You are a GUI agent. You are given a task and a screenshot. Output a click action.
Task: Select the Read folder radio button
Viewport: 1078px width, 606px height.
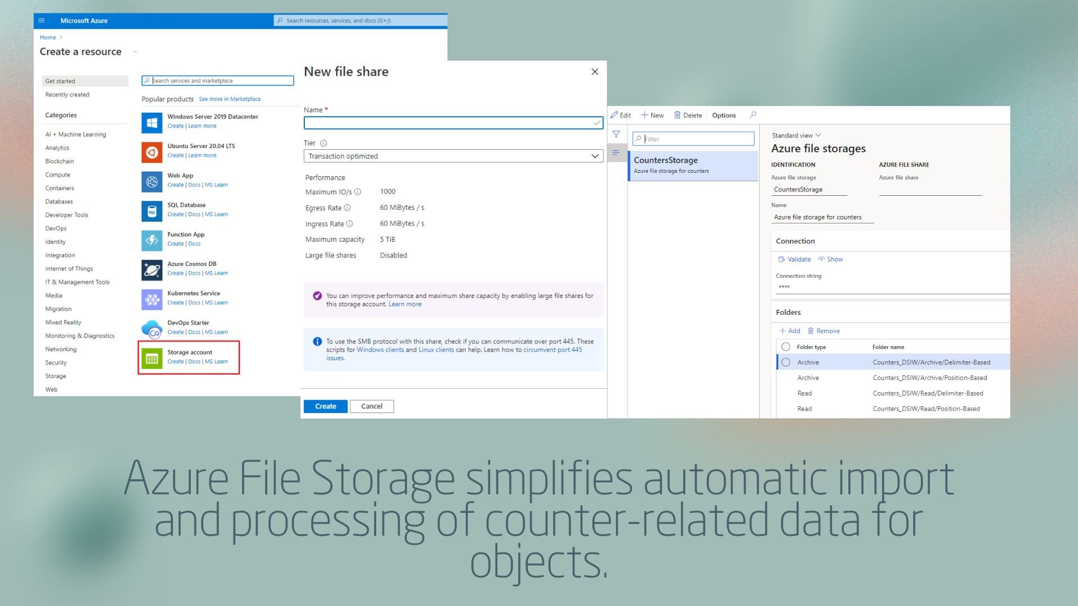785,393
